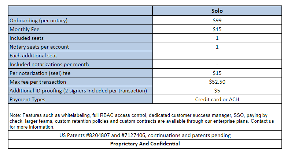Click the Solo column header
Image resolution: width=291 pixels, height=156 pixels.
[x=217, y=11]
